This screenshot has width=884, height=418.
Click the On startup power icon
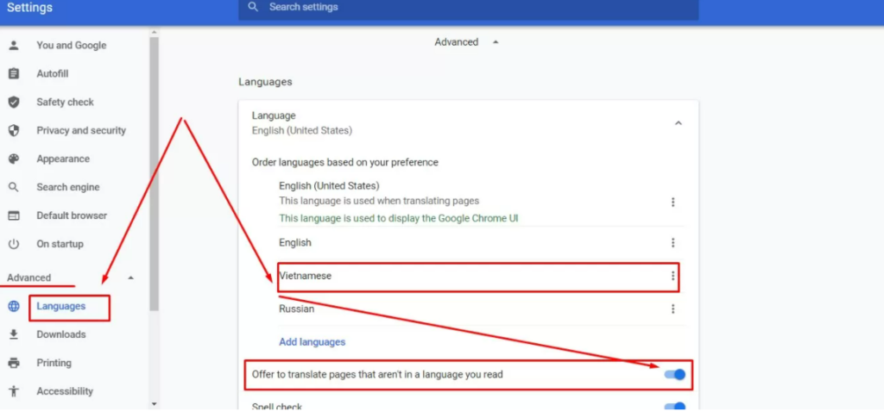[14, 244]
